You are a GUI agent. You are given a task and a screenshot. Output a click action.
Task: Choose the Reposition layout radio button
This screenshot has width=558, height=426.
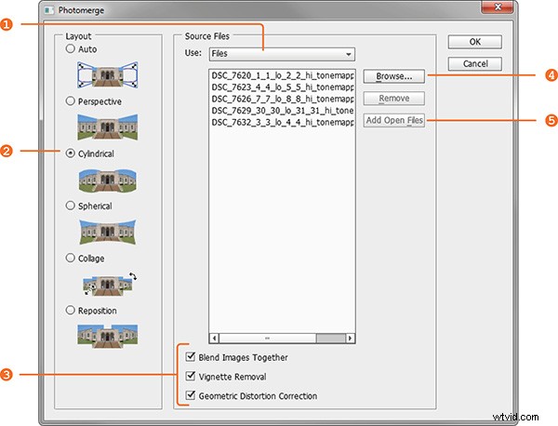tap(70, 310)
